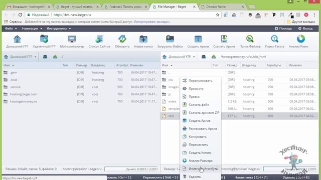Open Файл menu dropdown
This screenshot has width=321, height=180.
[11, 28]
